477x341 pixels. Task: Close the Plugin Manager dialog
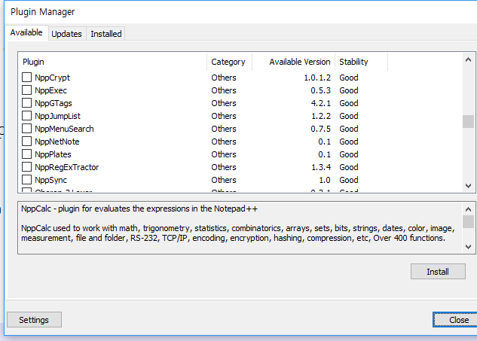(x=457, y=320)
